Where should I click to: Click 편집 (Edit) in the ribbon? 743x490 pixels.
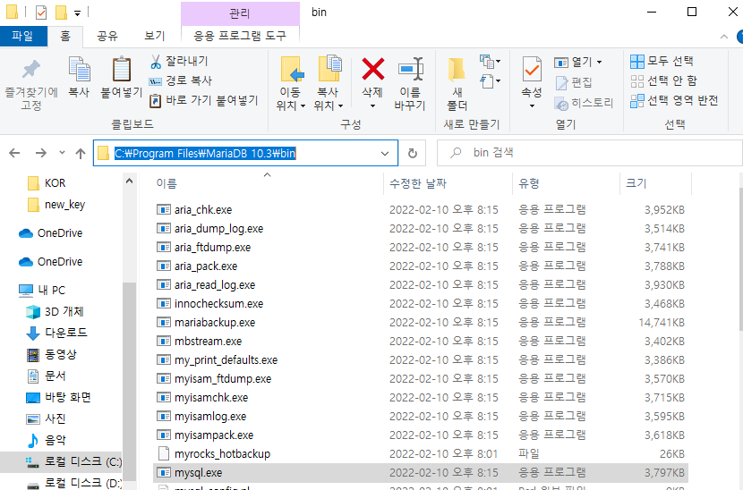(x=574, y=82)
